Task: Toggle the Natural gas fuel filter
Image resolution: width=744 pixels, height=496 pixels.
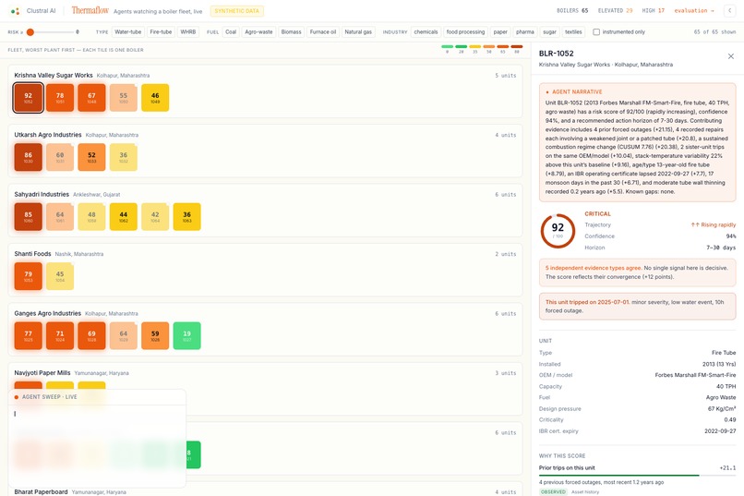Action: tap(358, 32)
